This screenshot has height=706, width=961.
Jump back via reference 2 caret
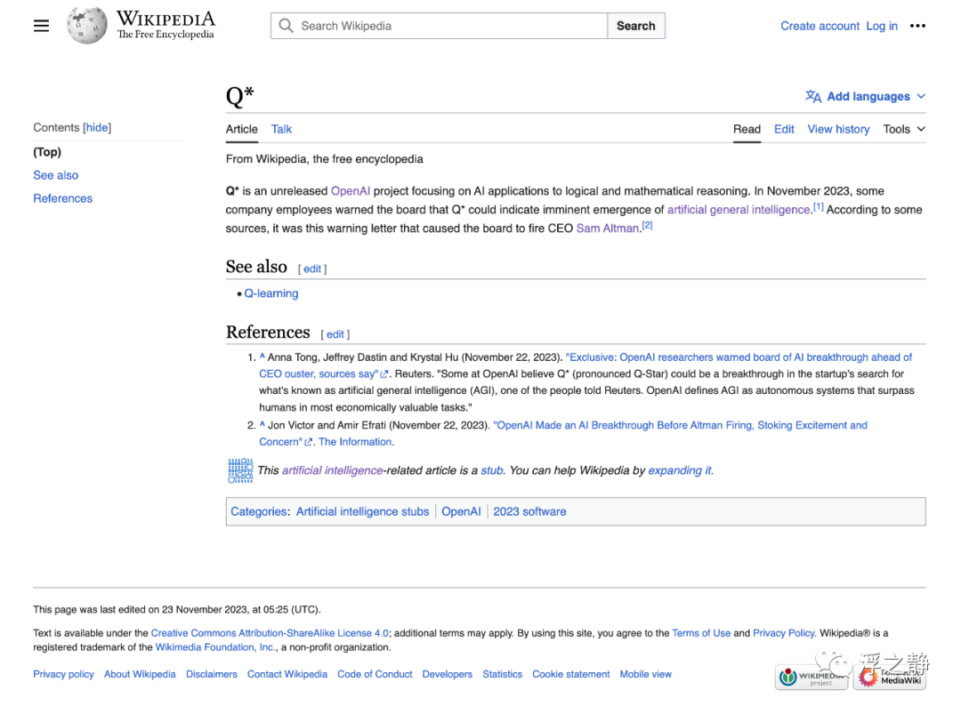262,425
